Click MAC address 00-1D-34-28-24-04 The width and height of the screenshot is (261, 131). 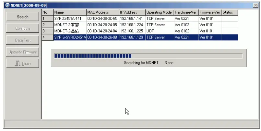pyautogui.click(x=103, y=31)
